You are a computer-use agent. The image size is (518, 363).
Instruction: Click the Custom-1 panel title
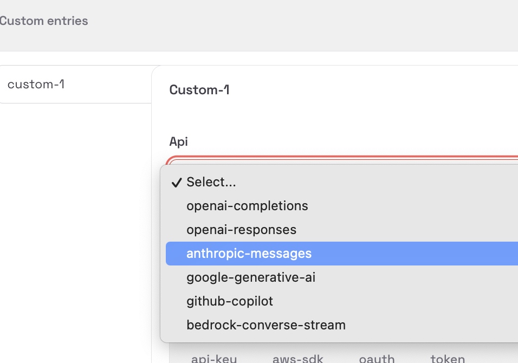click(199, 90)
